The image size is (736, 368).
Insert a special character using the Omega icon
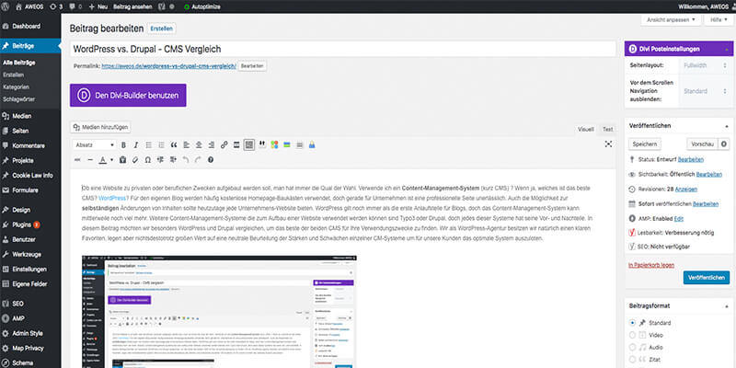[148, 160]
